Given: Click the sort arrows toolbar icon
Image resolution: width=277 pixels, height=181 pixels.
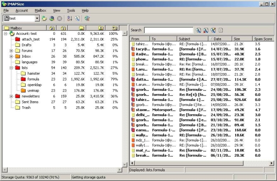Looking at the screenshot, I should (70, 18).
